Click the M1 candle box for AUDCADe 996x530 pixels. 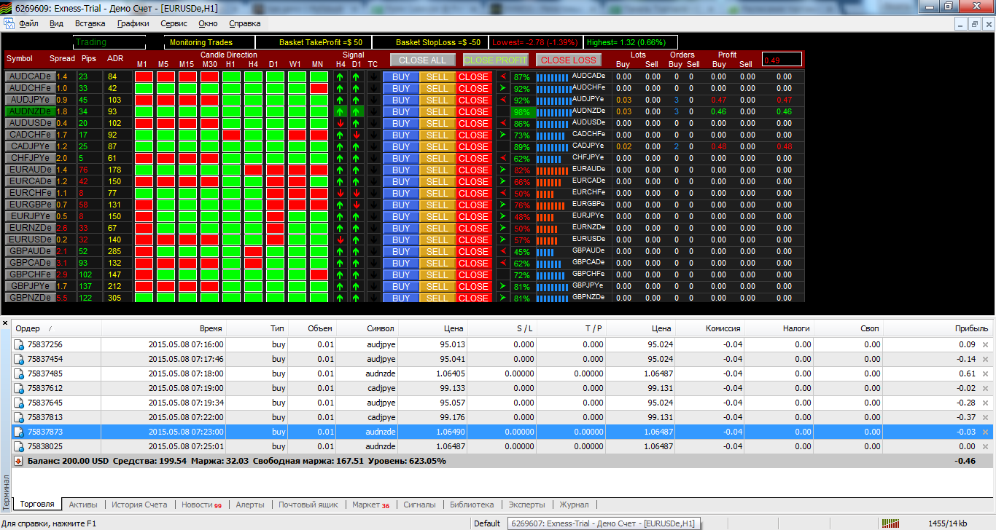coord(144,76)
